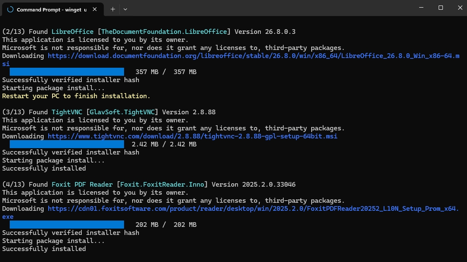Maximize the terminal window
The width and height of the screenshot is (467, 262).
point(441,8)
